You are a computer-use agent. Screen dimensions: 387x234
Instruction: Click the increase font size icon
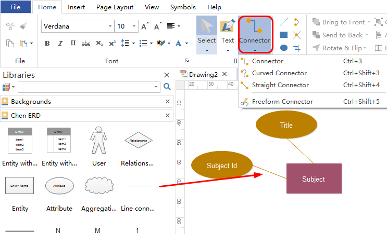145,26
